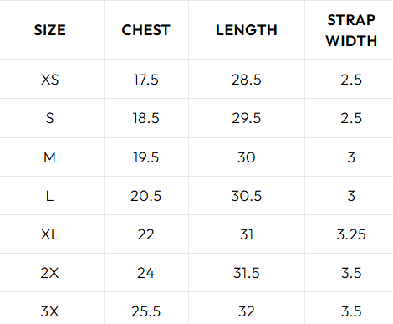393x324 pixels.
Task: Click the 28.5 length cell
Action: (247, 80)
